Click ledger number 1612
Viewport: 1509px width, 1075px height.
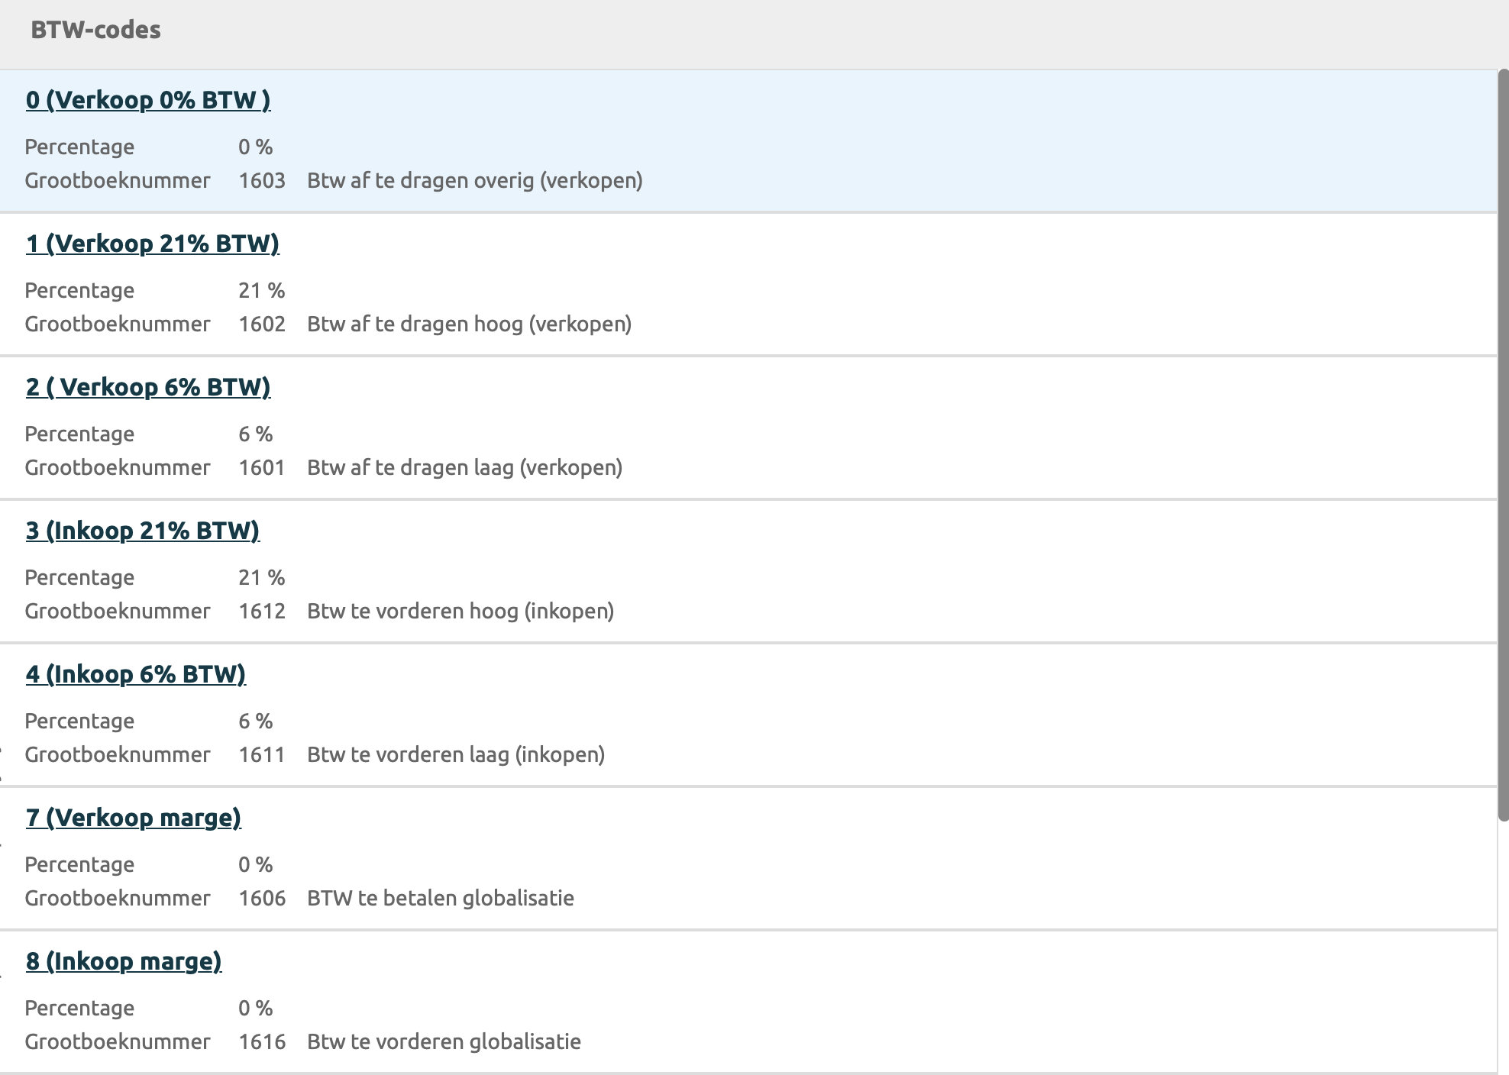click(262, 612)
